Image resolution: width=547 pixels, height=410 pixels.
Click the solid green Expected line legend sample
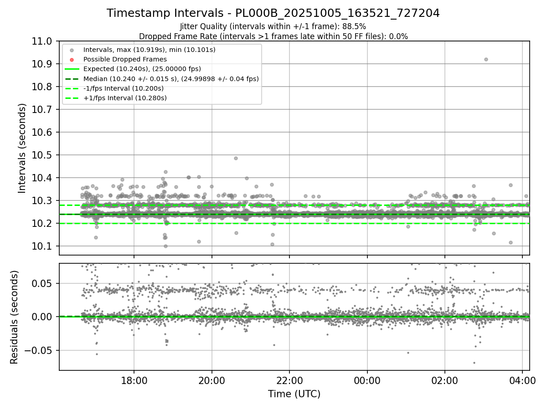coord(72,69)
